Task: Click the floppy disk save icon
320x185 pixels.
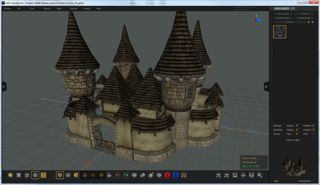Action: pos(19,175)
